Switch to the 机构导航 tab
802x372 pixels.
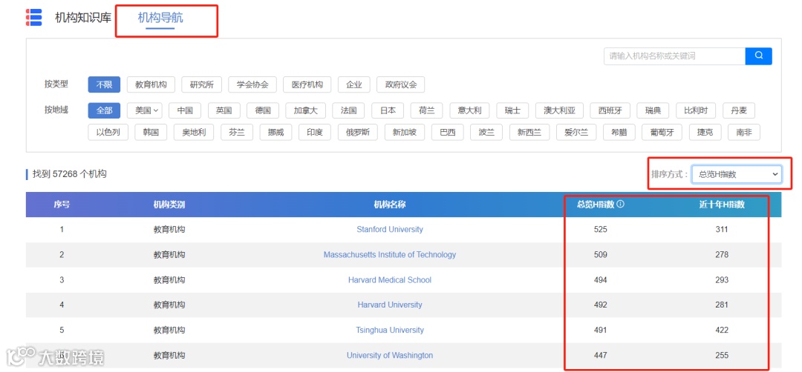160,18
